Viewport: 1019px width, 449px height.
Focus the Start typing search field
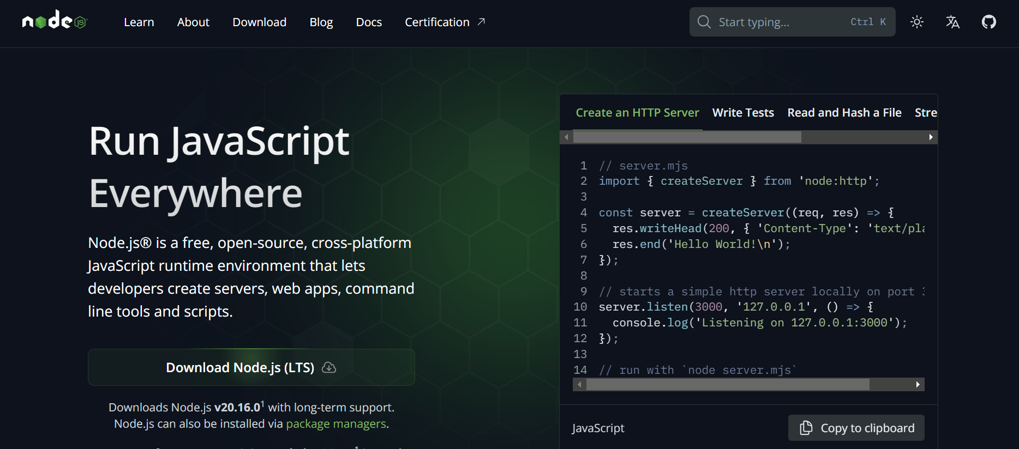coord(792,22)
